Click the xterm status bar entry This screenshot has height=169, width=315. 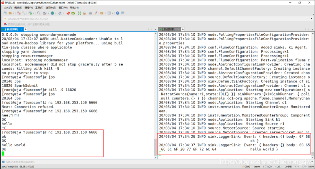tap(257, 167)
